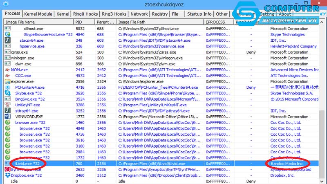Image resolution: width=327 pixels, height=184 pixels.
Task: Select the Process tab
Action: [13, 13]
